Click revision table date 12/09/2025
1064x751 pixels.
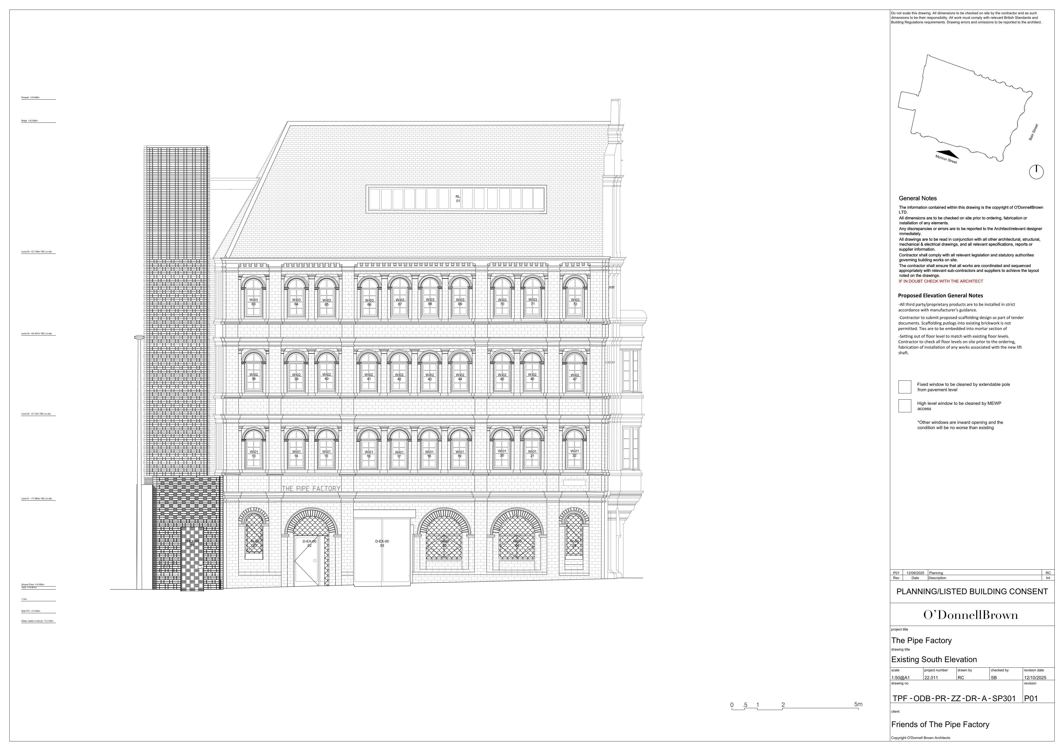point(915,573)
